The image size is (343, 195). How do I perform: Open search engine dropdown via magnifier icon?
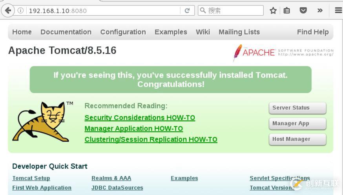[x=203, y=11]
